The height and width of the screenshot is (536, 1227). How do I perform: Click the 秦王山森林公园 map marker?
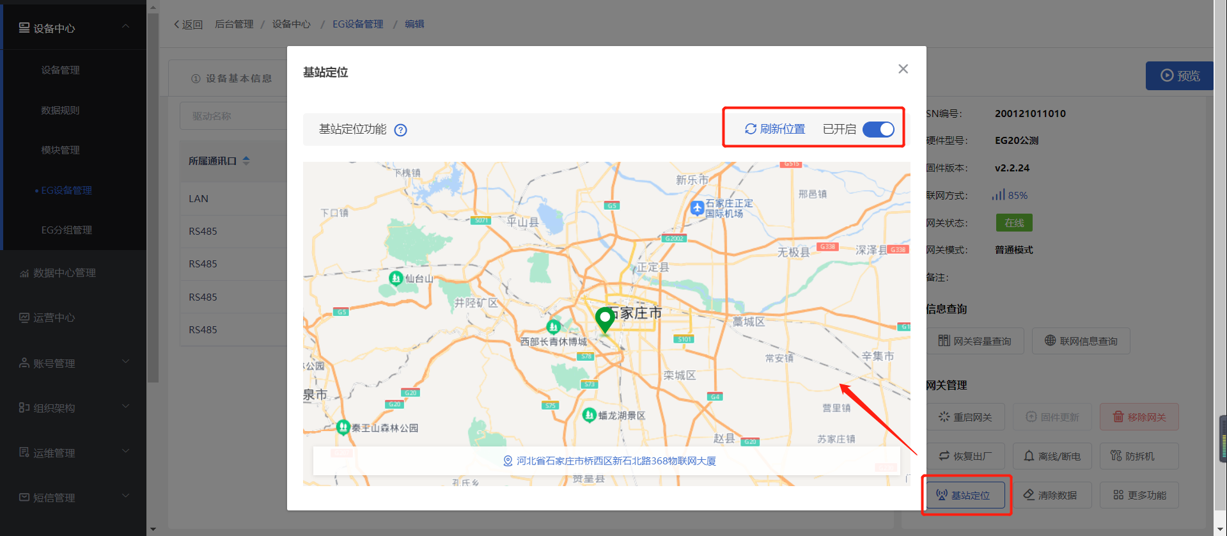343,427
